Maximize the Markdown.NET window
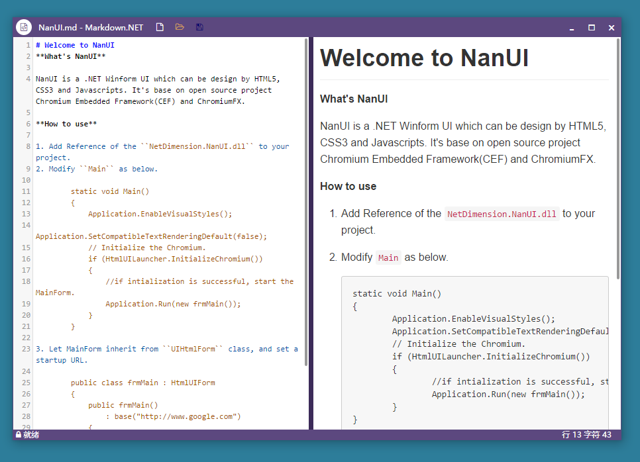Viewport: 640px width, 462px height. (592, 28)
